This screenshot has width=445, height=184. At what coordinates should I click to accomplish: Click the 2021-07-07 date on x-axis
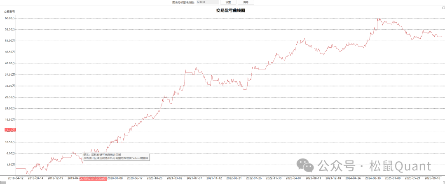pos(194,179)
